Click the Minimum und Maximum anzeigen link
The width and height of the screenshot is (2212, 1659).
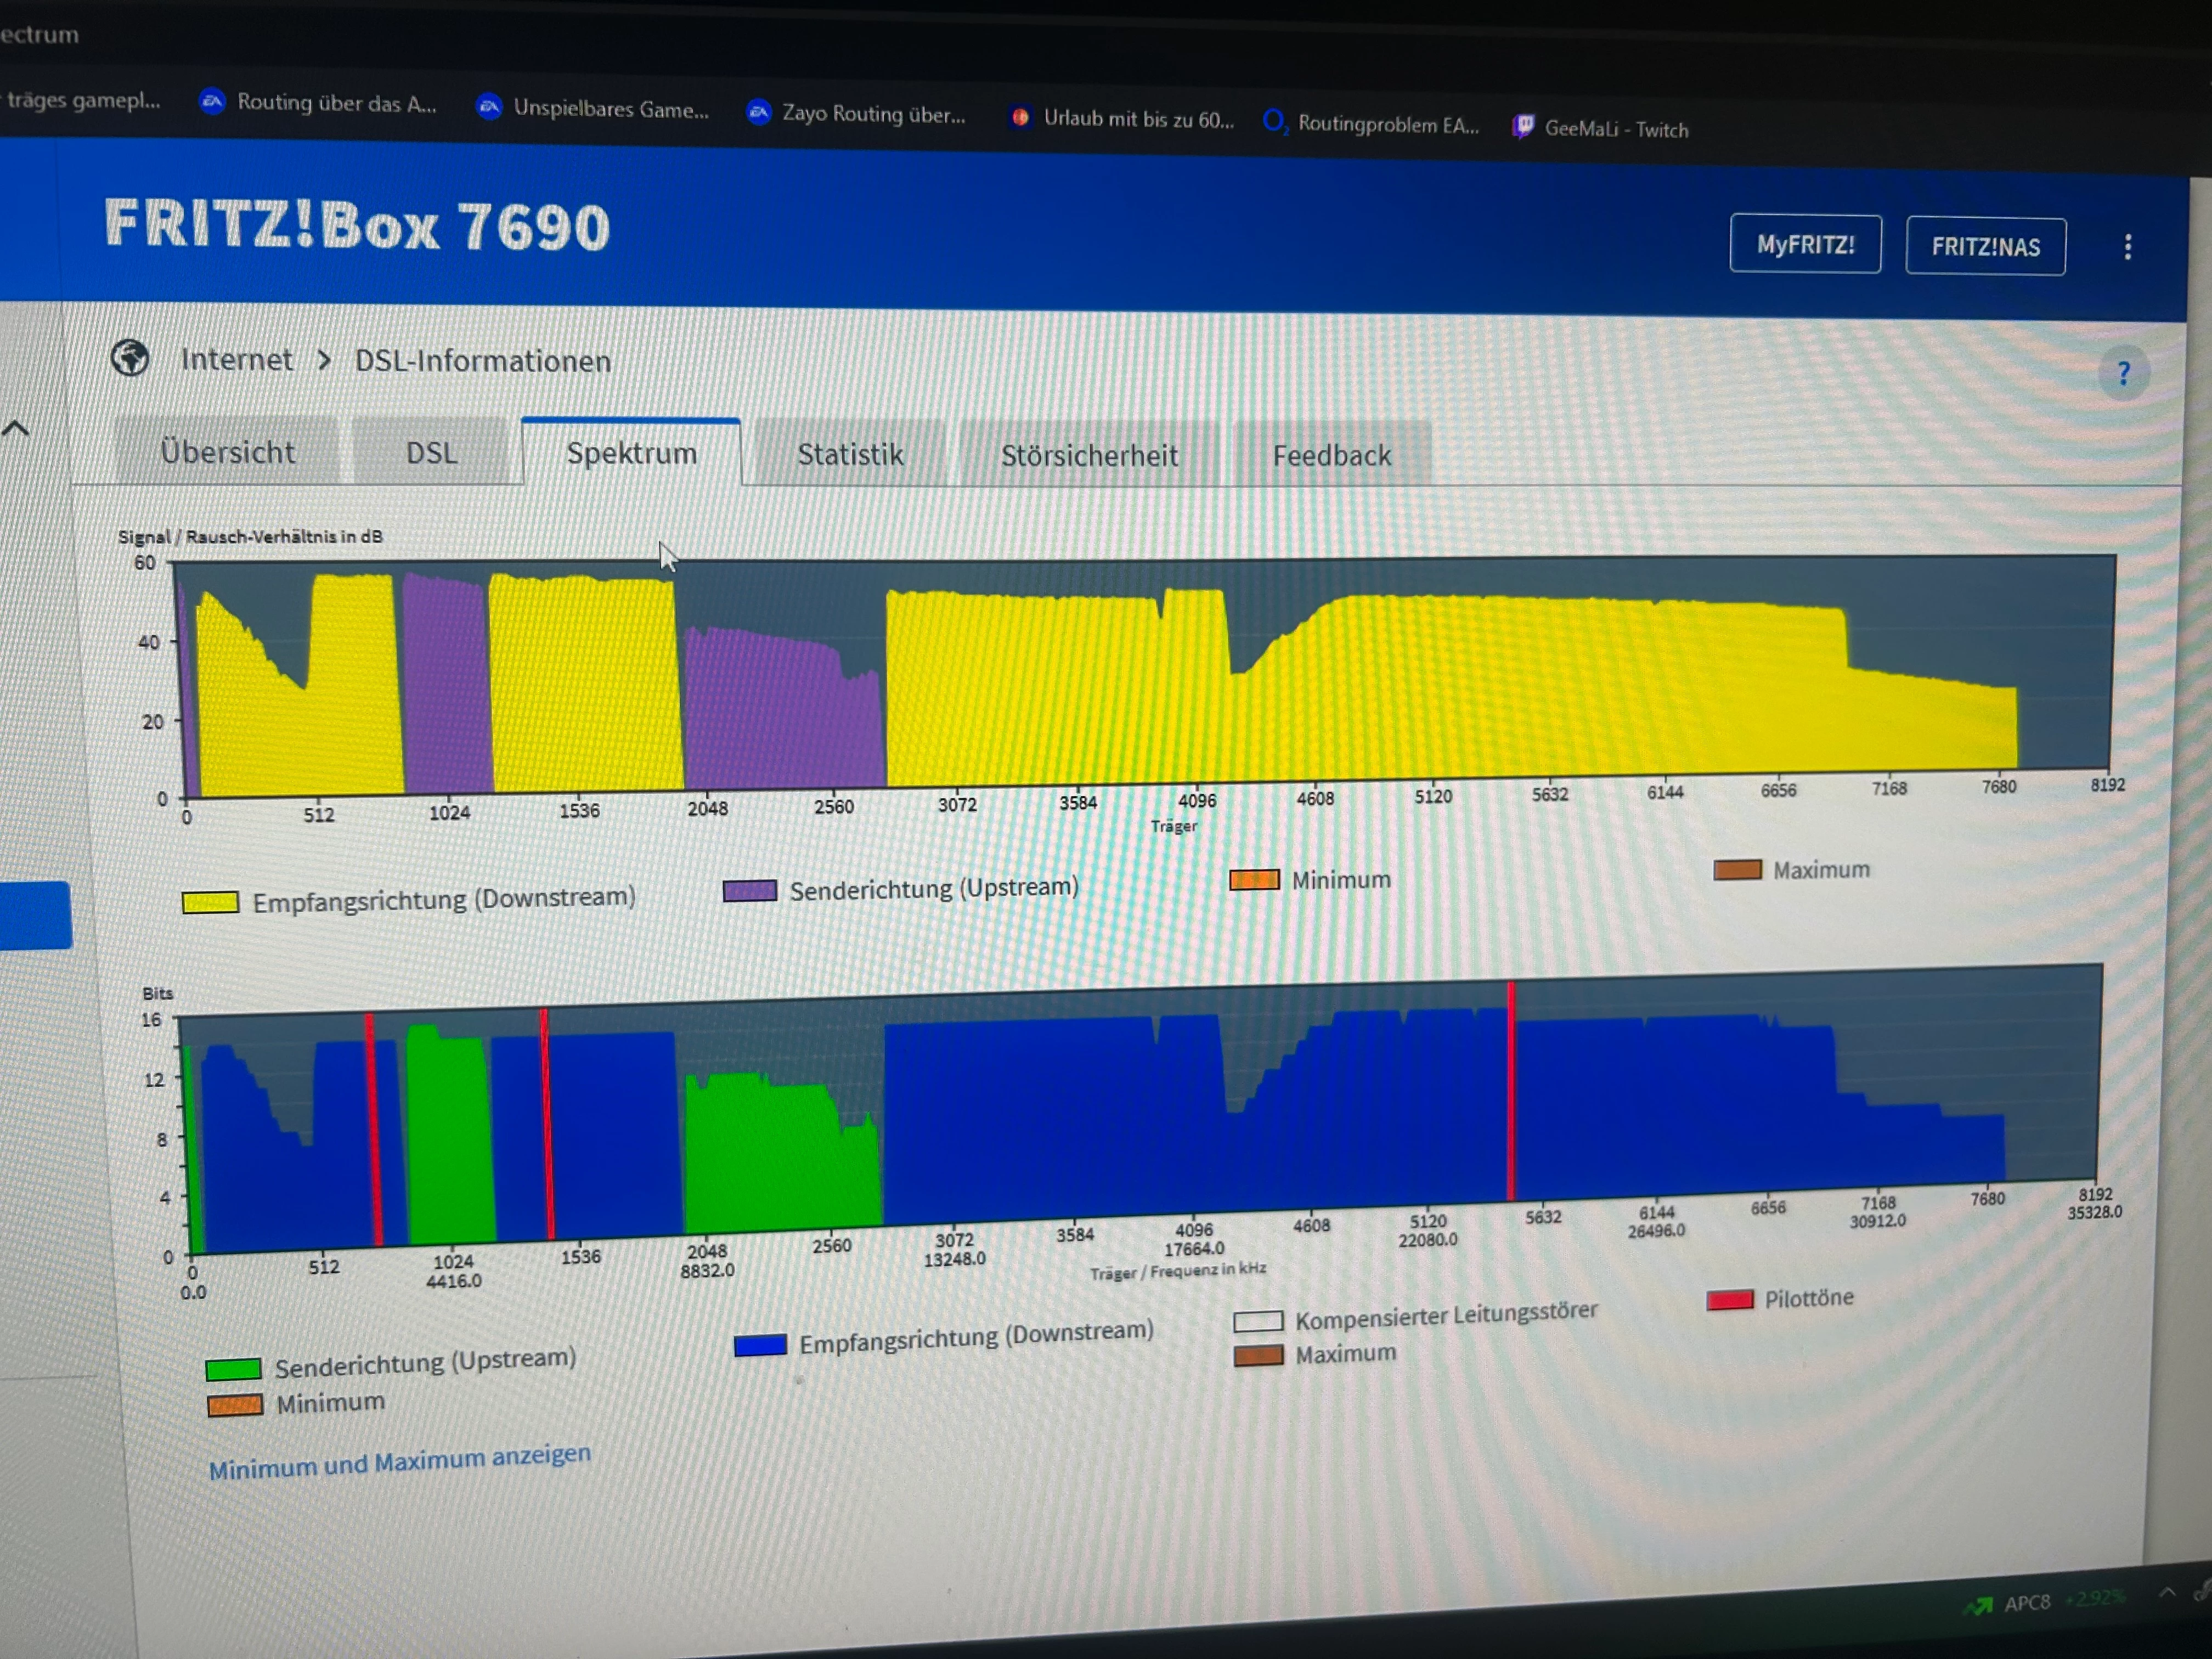(400, 1461)
